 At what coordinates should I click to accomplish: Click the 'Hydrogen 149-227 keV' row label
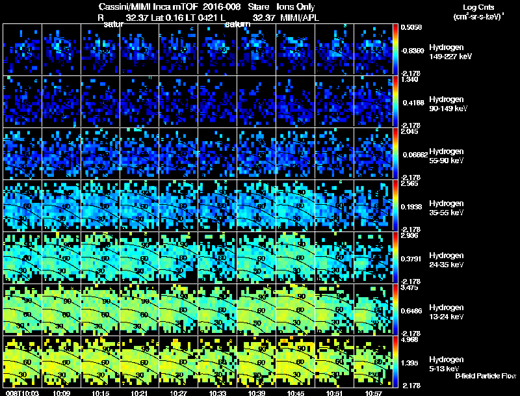(x=450, y=52)
